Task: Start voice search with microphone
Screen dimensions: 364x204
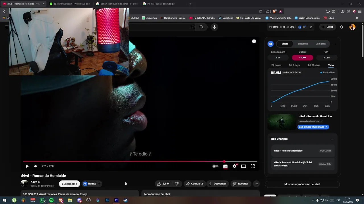Action: point(214,27)
